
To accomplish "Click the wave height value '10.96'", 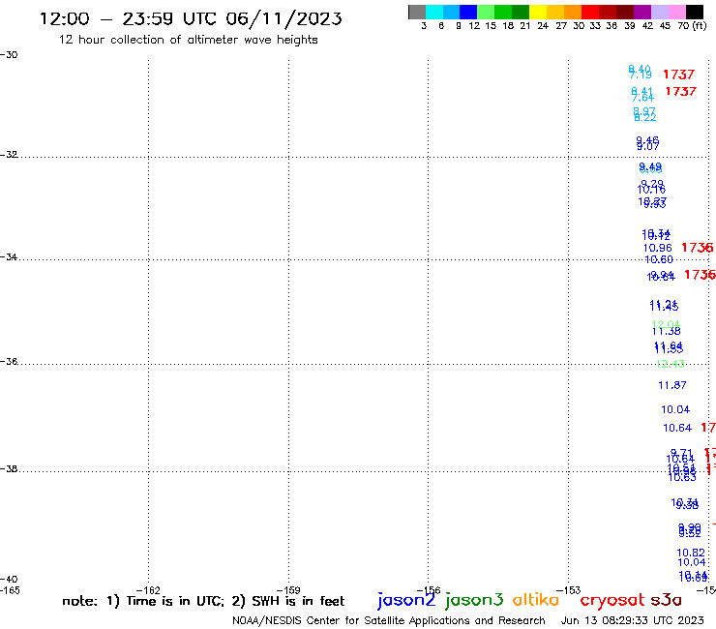I will click(658, 248).
